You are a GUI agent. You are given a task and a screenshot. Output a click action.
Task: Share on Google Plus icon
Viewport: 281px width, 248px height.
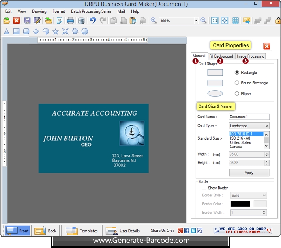pyautogui.click(x=180, y=231)
